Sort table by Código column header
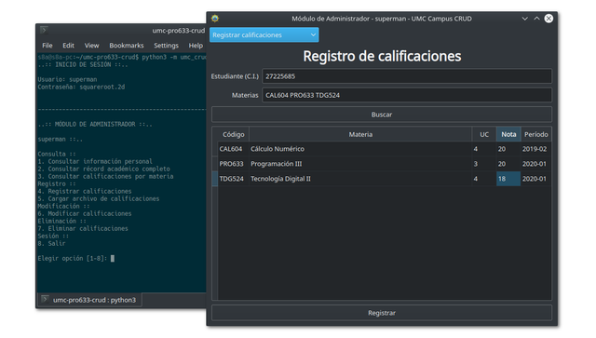Screen dimensions: 596x338 coord(234,134)
